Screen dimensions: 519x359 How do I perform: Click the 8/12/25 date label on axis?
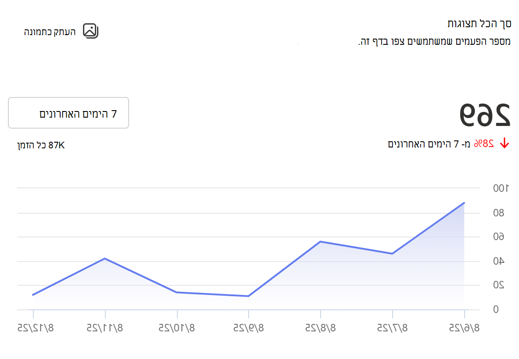coord(36,328)
